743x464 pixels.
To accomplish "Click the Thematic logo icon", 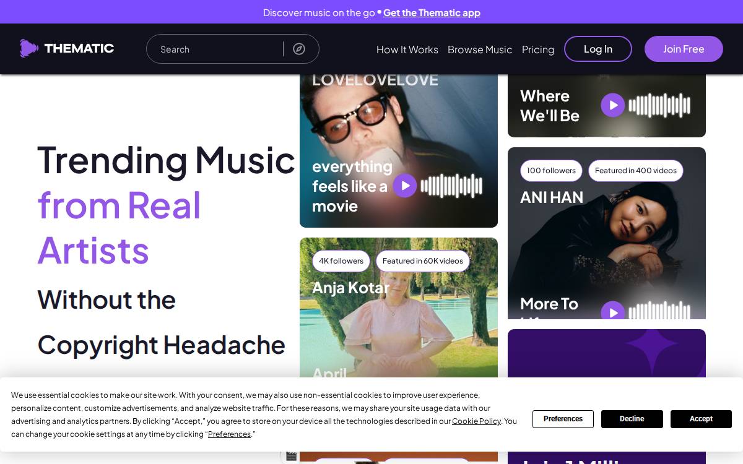I will 28,48.
